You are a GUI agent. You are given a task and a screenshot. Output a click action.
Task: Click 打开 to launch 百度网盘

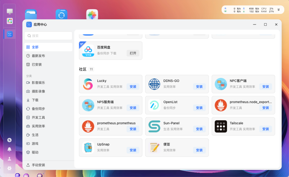(133, 53)
